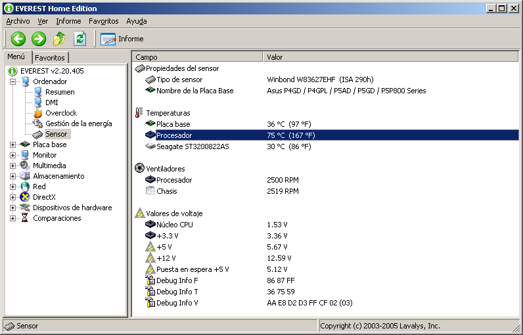Expand the Almacenamiento tree node
This screenshot has width=523, height=335.
[x=13, y=176]
